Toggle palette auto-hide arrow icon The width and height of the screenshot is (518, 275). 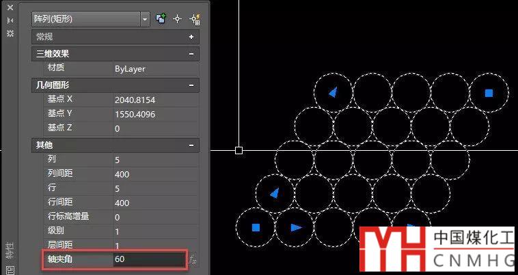point(10,20)
